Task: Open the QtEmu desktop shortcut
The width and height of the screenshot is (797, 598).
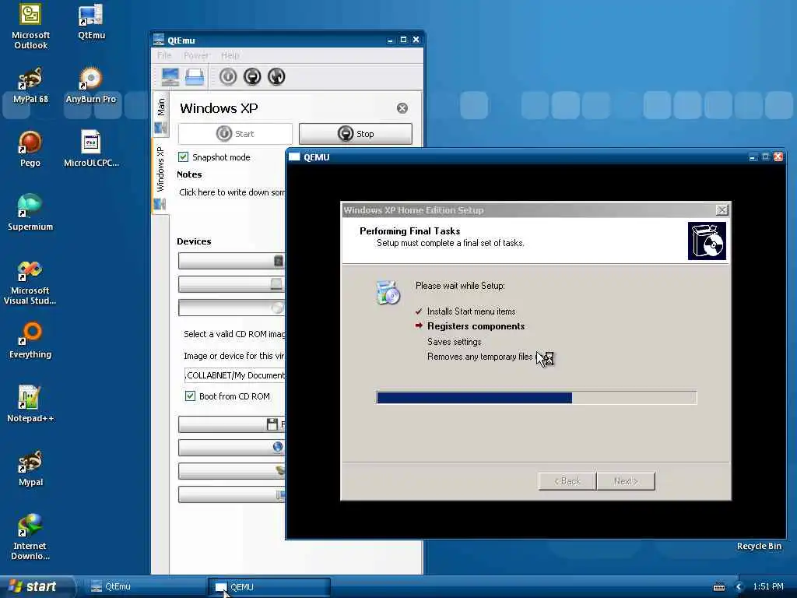Action: [91, 22]
